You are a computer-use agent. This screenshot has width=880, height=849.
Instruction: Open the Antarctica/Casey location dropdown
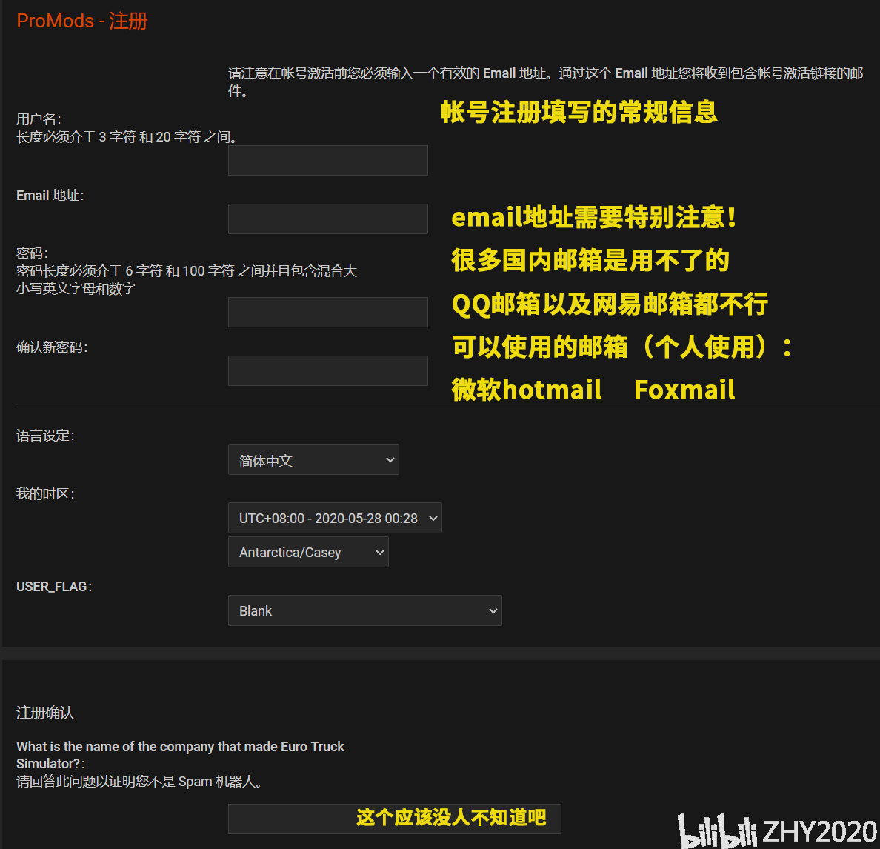pyautogui.click(x=308, y=552)
